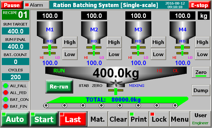Click M1 upper gate valve icon
The image size is (212, 128).
(x=50, y=47)
